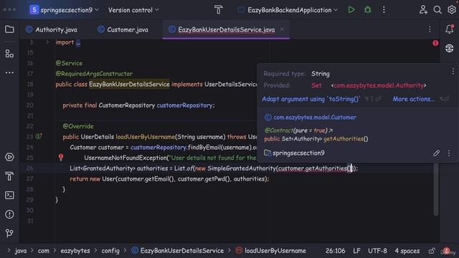This screenshot has width=459, height=258.
Task: Switch to the Authority.java tab
Action: (x=52, y=29)
